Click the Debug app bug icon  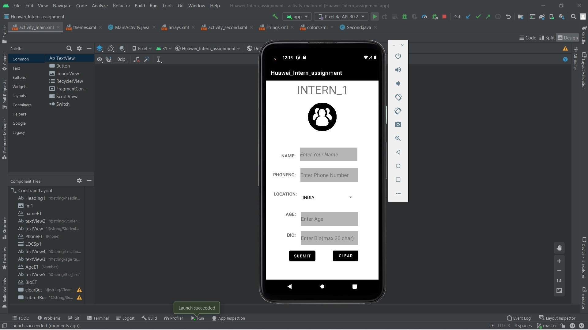click(405, 17)
